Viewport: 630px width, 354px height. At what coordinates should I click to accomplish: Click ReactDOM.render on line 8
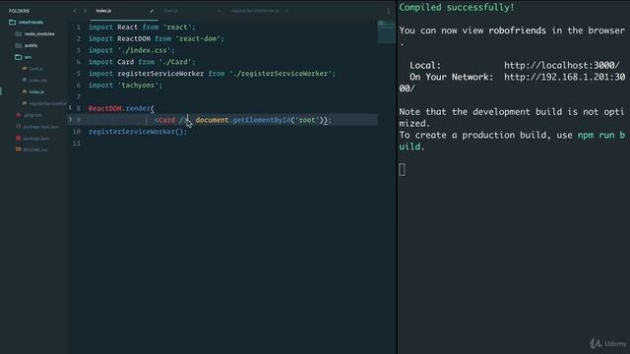(119, 108)
